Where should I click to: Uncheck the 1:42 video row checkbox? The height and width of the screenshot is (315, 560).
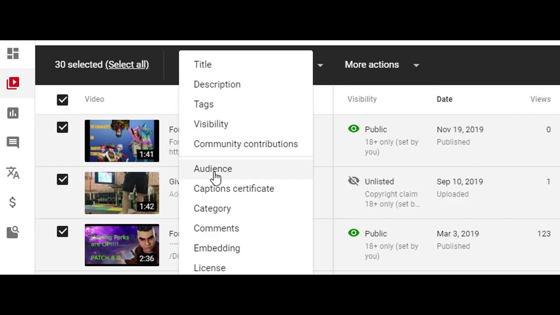63,179
